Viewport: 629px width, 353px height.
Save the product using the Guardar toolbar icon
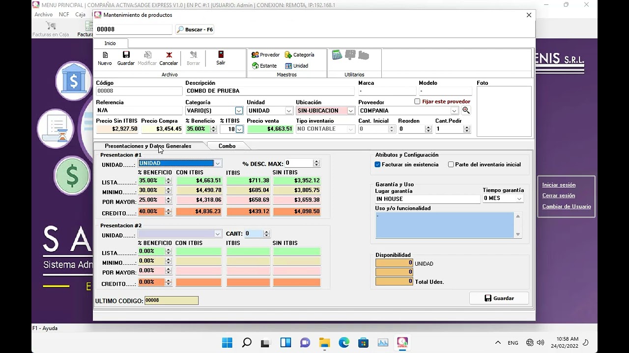[126, 58]
